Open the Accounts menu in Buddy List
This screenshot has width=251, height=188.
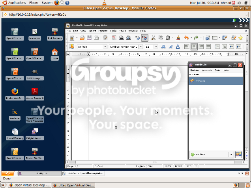tap(207, 70)
